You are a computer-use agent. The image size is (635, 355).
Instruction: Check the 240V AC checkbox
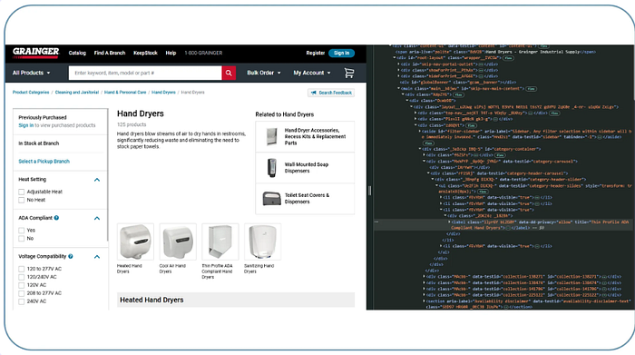[22, 301]
